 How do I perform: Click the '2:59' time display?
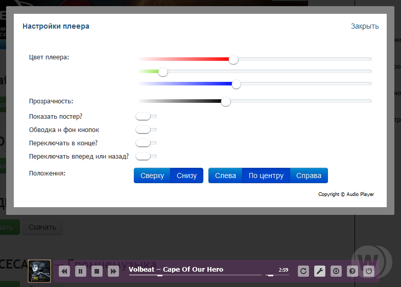point(284,270)
